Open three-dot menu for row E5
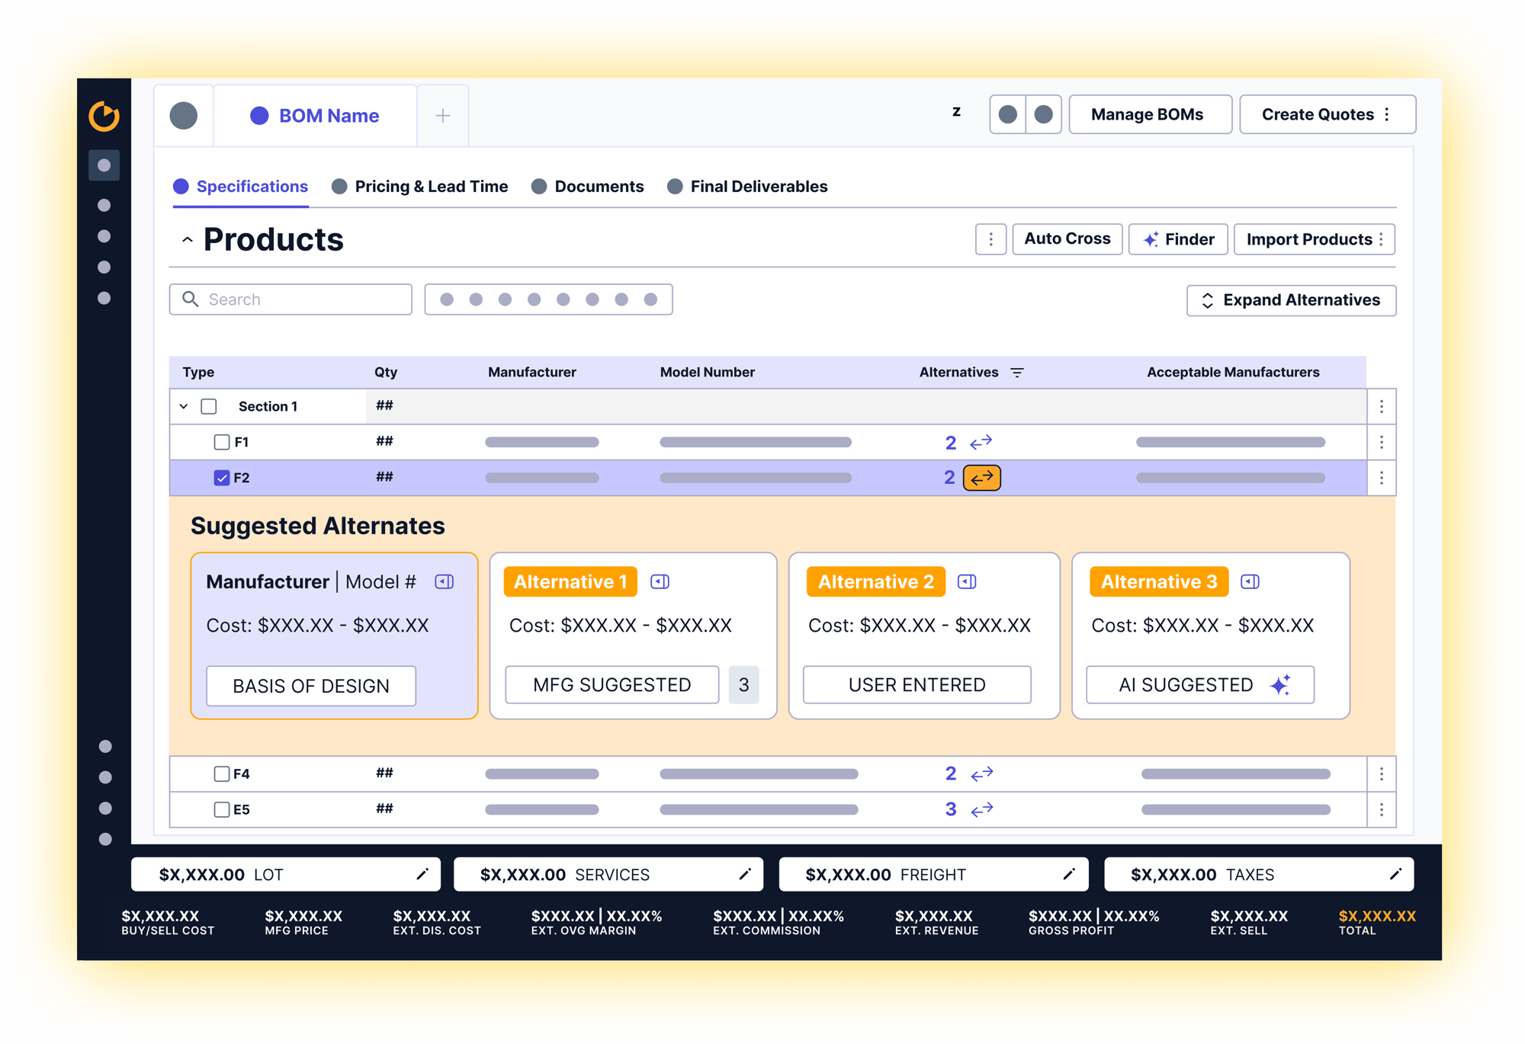This screenshot has width=1525, height=1044. pyautogui.click(x=1382, y=809)
